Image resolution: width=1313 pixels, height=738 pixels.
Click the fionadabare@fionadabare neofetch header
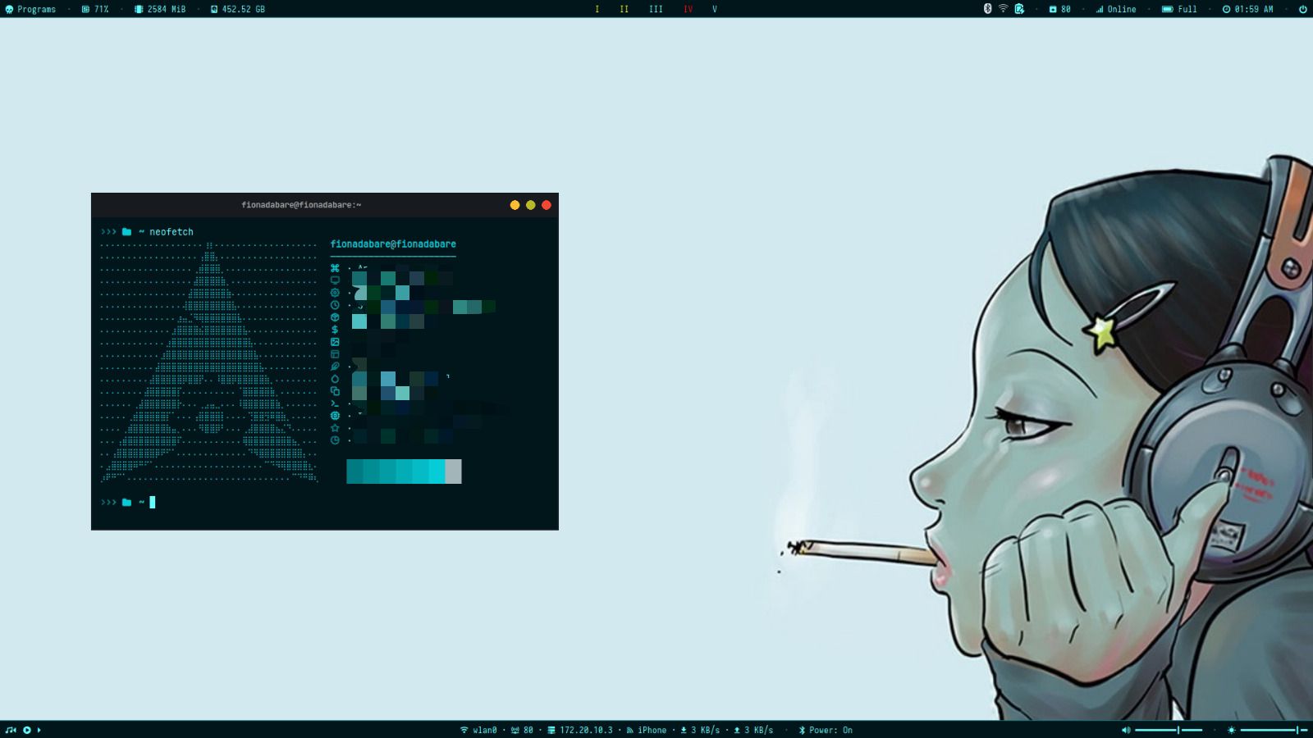coord(393,244)
